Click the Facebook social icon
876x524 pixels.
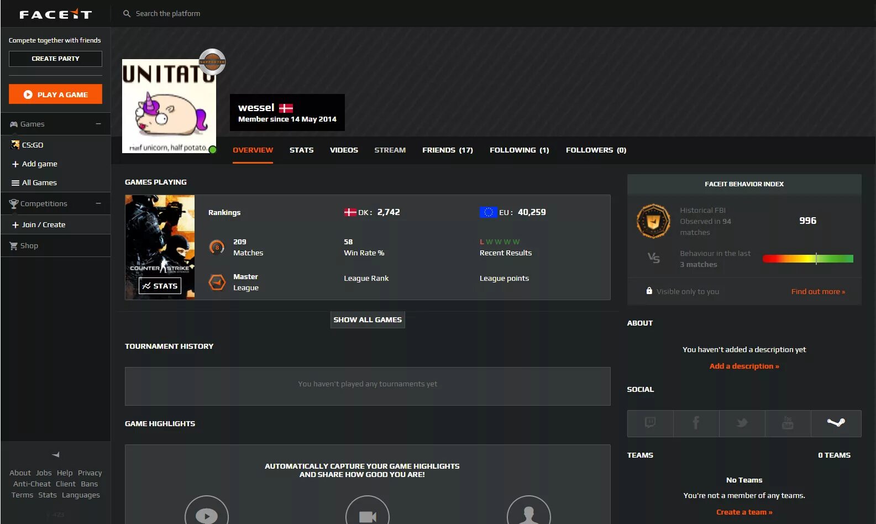tap(696, 423)
